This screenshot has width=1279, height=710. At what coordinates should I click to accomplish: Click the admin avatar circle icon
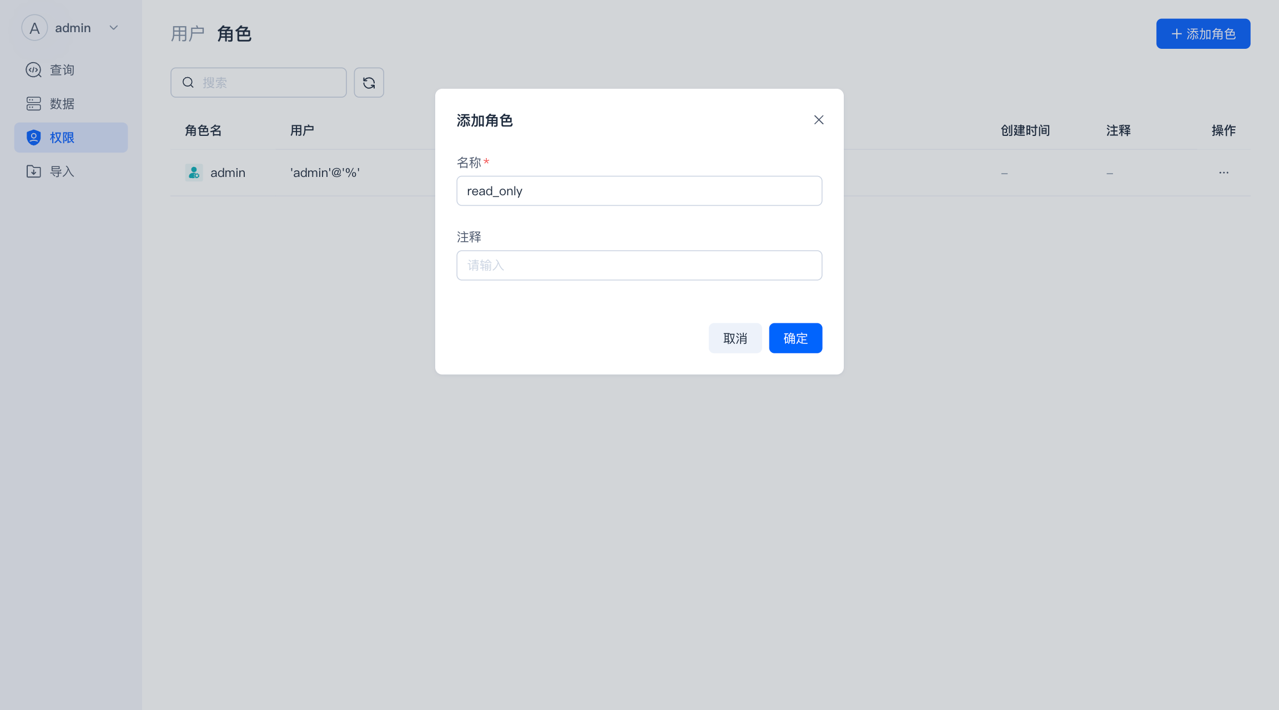point(34,28)
